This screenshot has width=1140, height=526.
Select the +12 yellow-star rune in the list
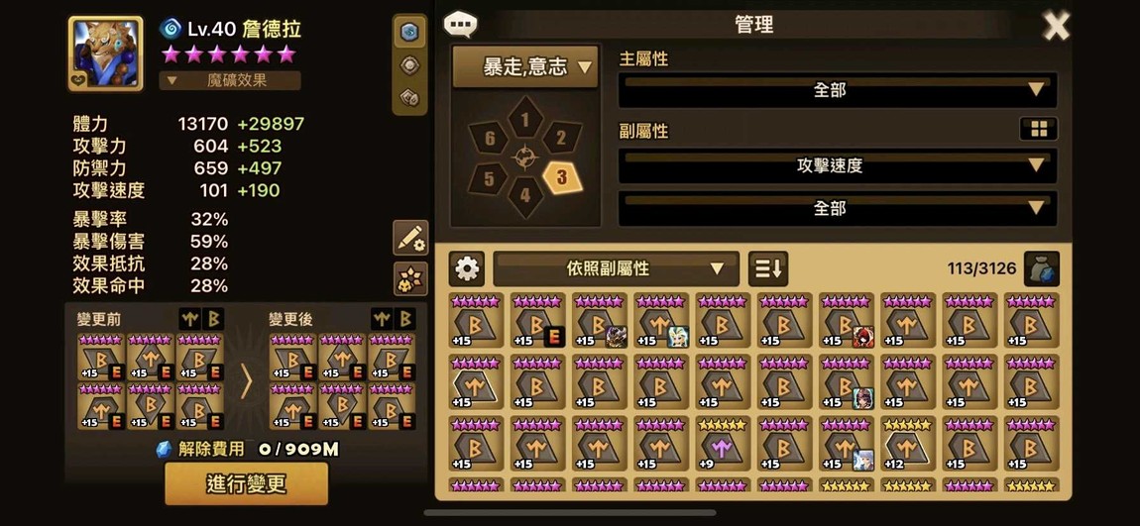pyautogui.click(x=907, y=444)
